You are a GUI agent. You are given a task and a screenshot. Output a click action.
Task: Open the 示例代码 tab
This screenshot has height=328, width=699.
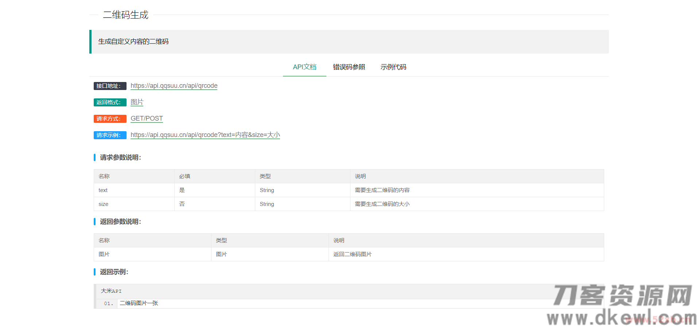(x=393, y=67)
